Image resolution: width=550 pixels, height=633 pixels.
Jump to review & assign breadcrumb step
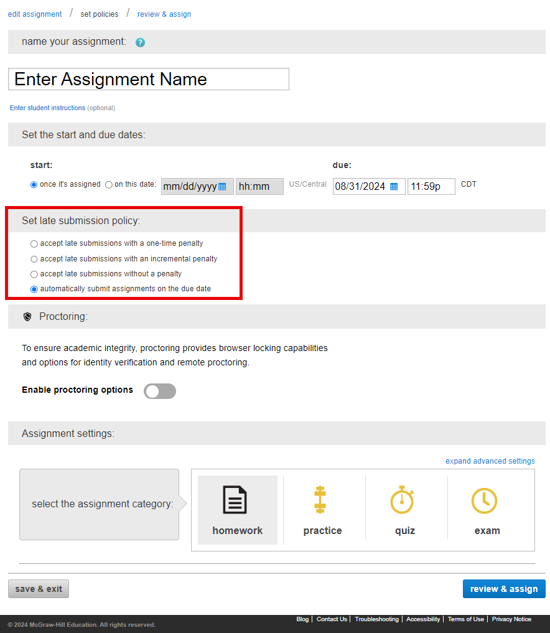164,14
